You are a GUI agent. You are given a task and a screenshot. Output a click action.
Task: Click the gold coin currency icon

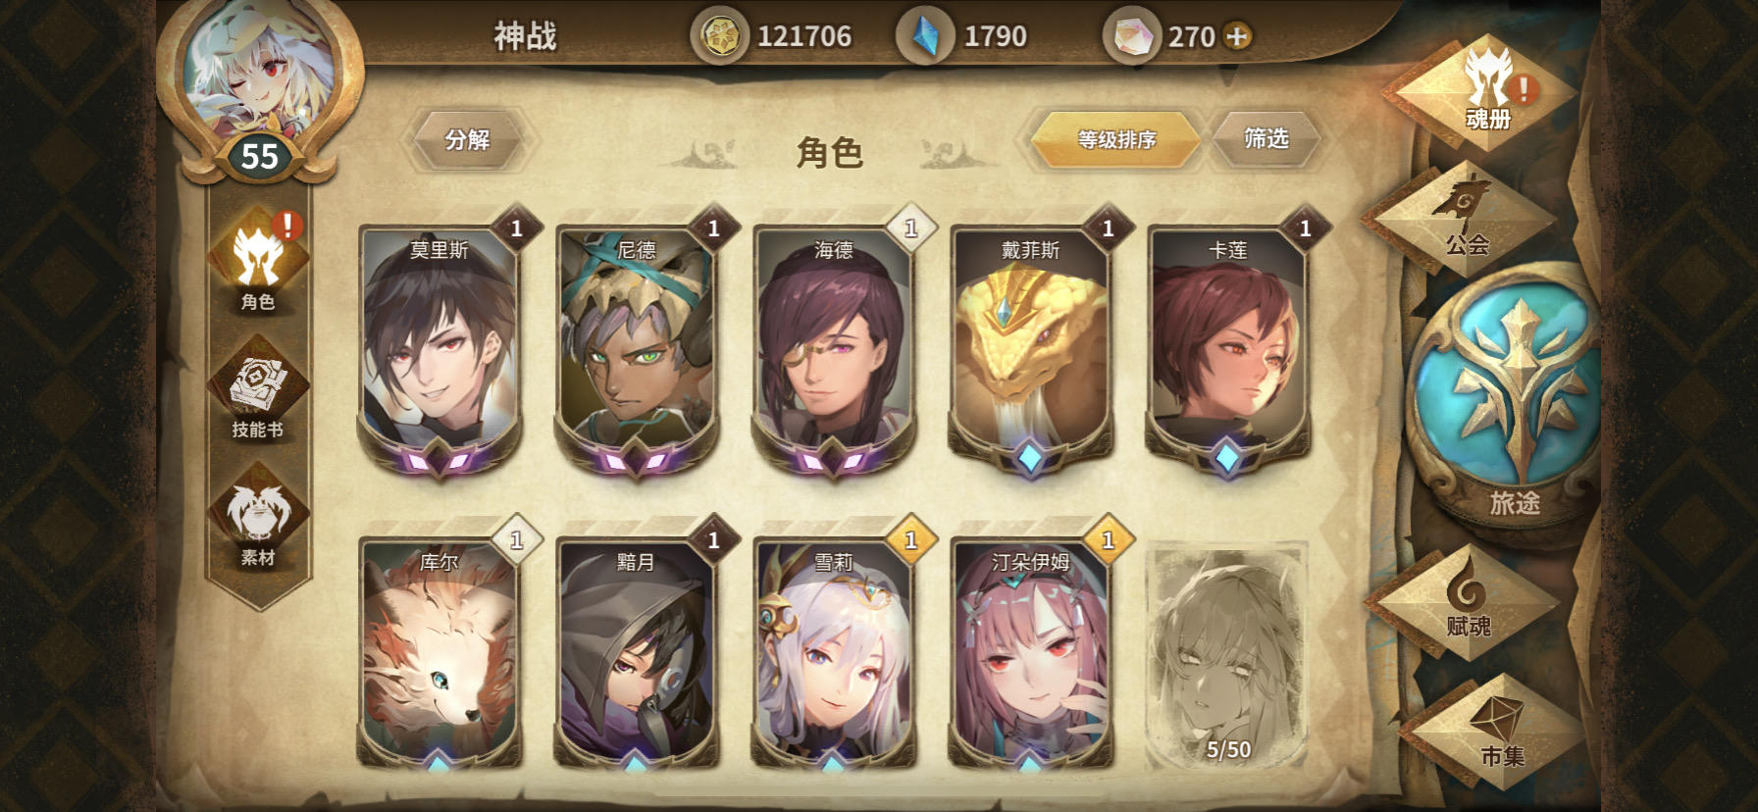(x=720, y=36)
